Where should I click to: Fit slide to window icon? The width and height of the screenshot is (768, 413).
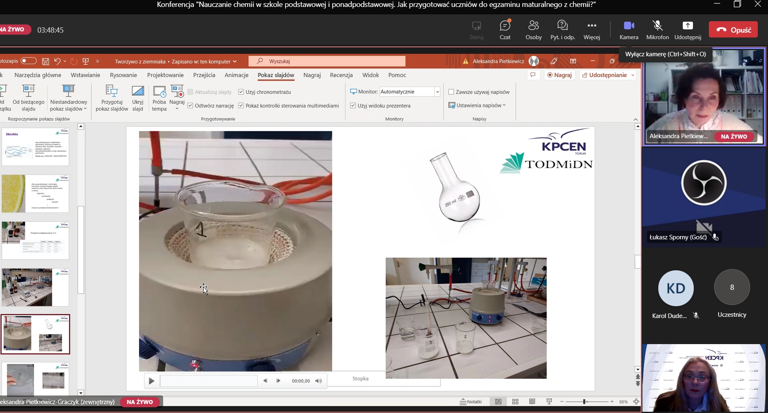(636, 402)
